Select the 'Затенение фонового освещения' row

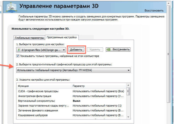coord(71,111)
